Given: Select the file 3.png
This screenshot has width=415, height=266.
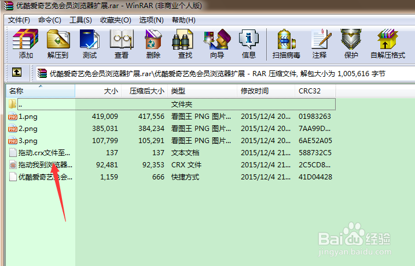Looking at the screenshot, I should pos(28,141).
